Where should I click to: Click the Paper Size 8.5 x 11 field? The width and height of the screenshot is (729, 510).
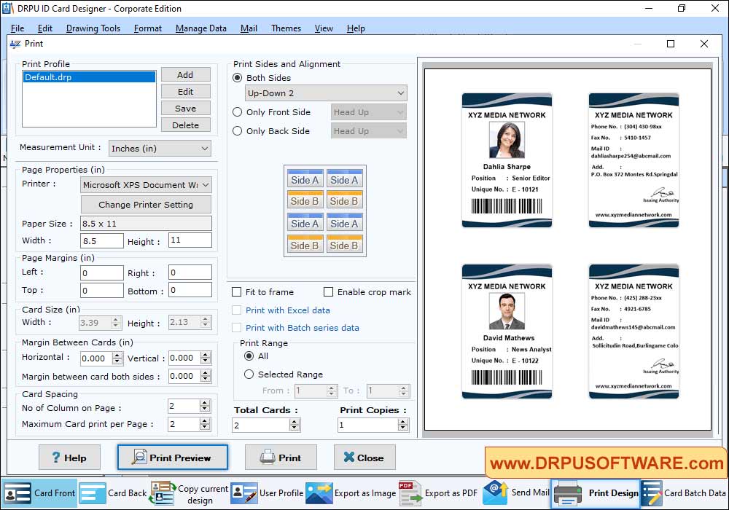point(146,224)
